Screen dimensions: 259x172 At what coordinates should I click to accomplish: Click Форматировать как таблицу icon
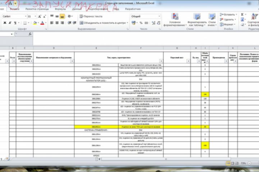coord(197,16)
